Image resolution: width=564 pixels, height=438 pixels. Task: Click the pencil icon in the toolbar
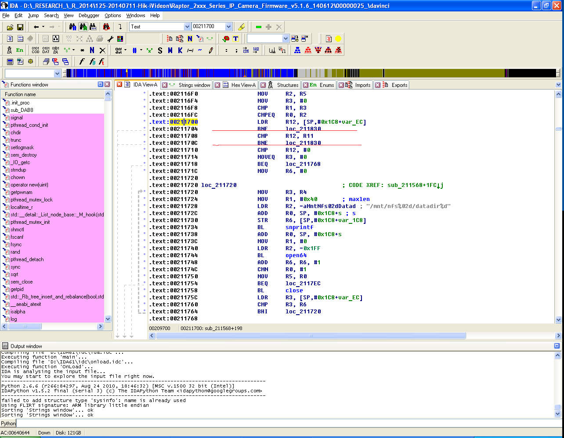click(211, 50)
